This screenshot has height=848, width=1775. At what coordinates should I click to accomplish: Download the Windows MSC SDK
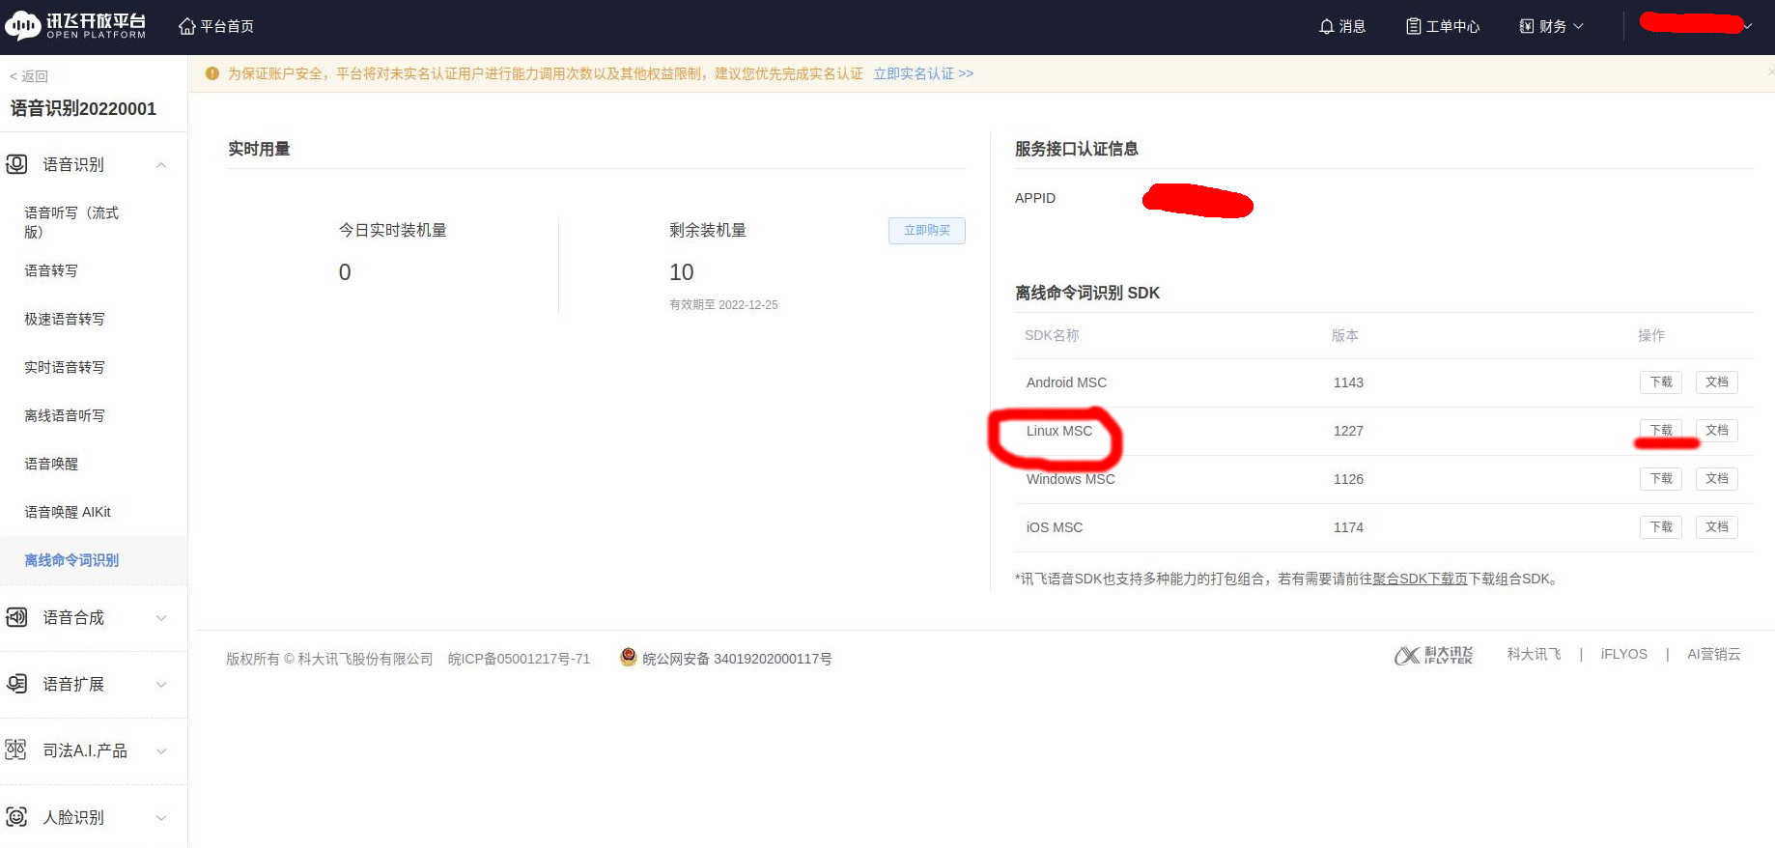[x=1661, y=479]
